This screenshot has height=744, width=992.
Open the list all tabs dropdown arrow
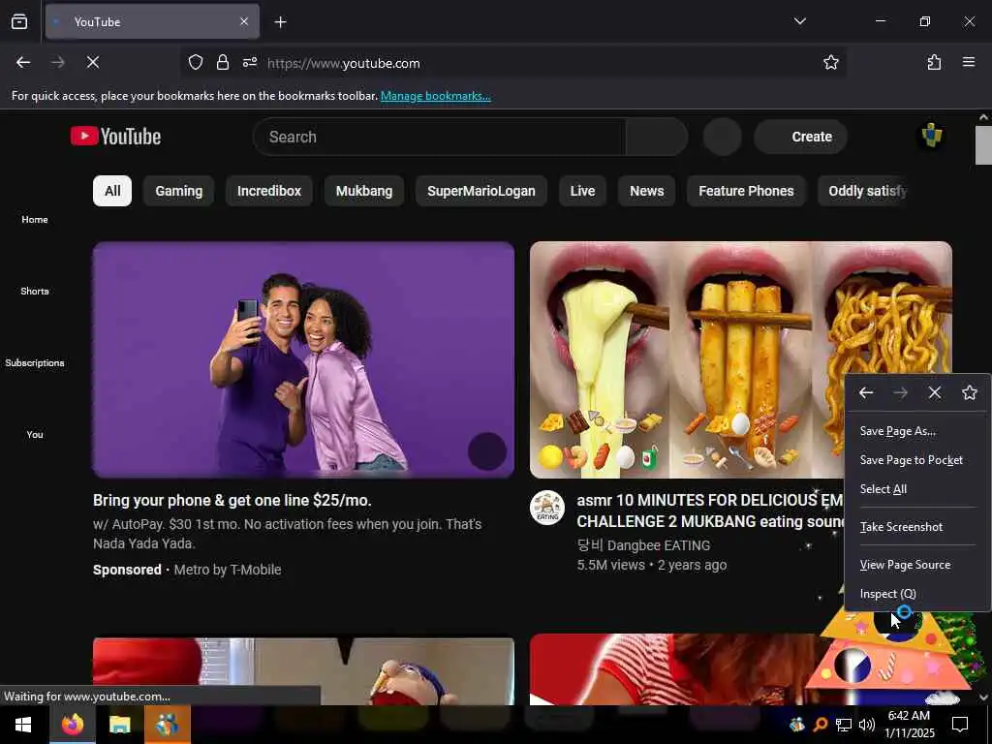click(799, 21)
